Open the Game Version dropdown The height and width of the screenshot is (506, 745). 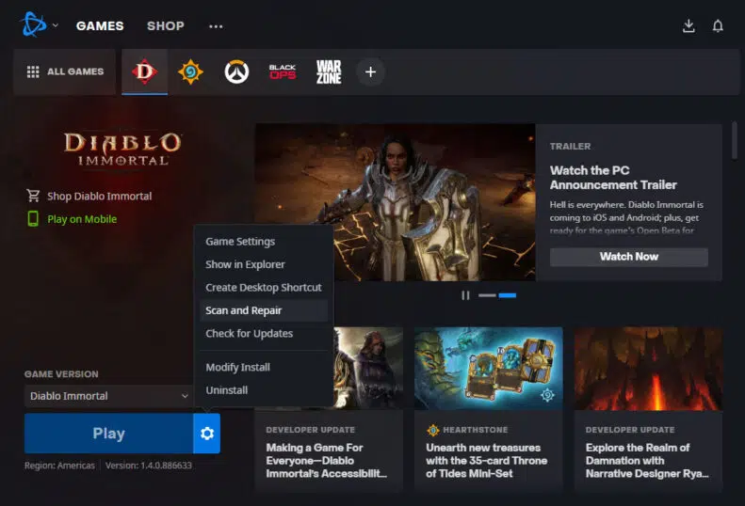[108, 396]
